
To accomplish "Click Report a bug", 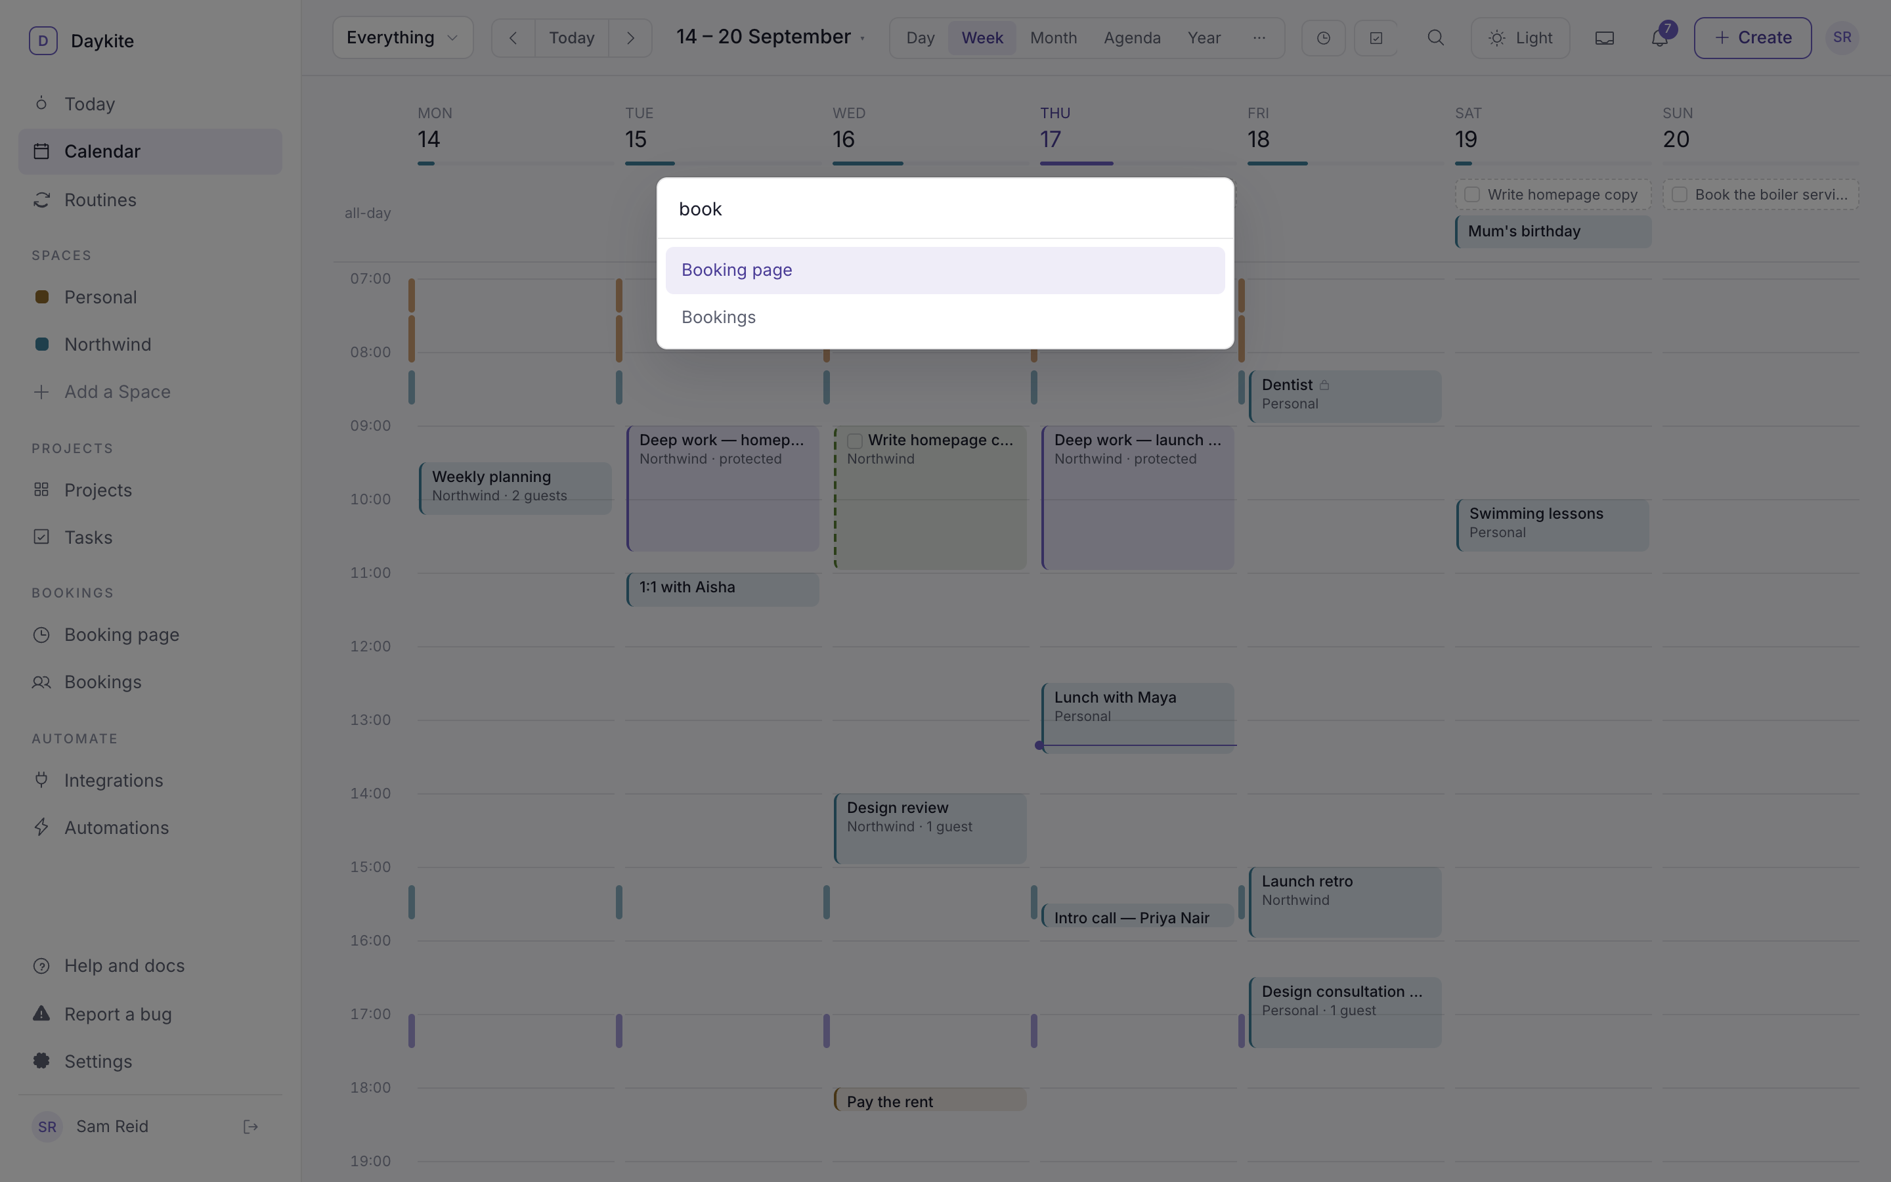I will click(150, 1014).
